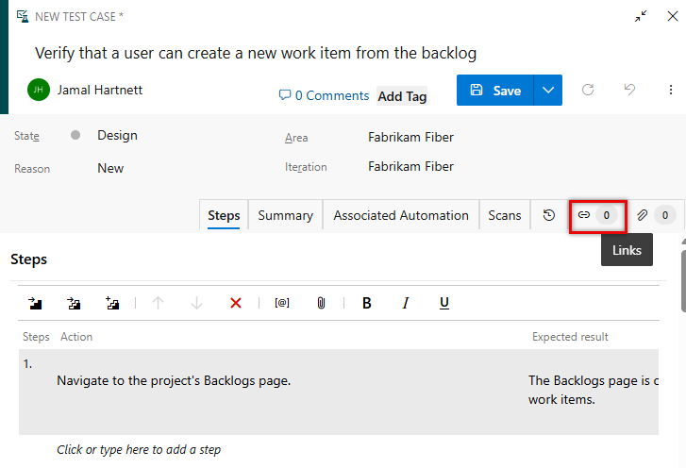686x468 pixels.
Task: Click the create shared steps icon
Action: click(x=112, y=303)
